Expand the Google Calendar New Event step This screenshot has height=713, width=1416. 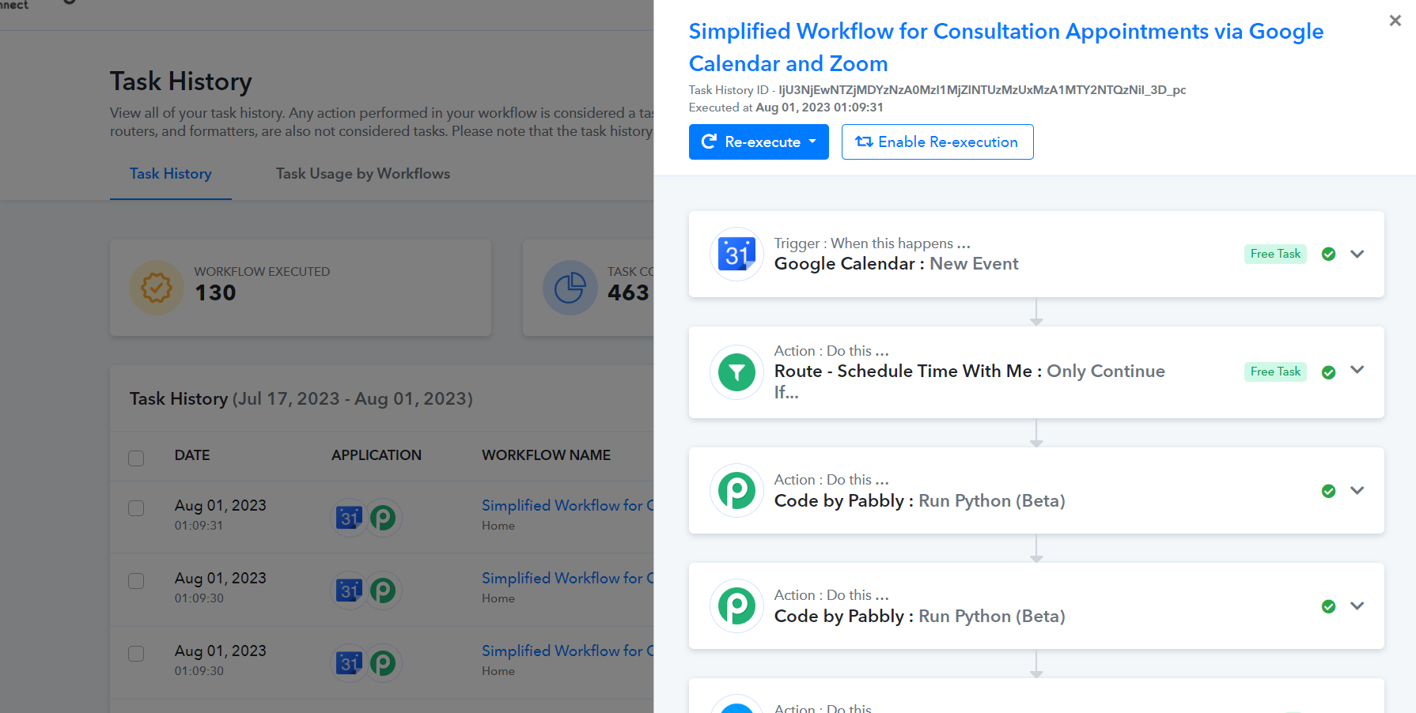pyautogui.click(x=1357, y=254)
